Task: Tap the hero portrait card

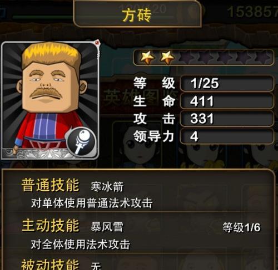Action: (49, 100)
